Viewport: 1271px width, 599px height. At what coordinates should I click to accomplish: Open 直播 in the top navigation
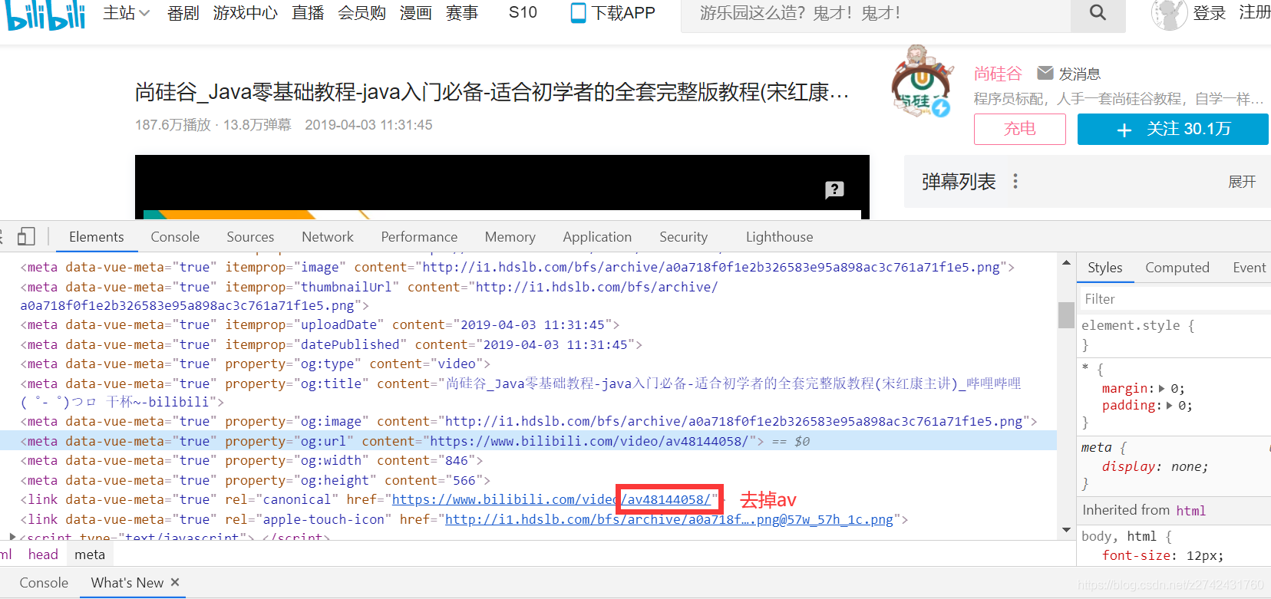pos(308,13)
